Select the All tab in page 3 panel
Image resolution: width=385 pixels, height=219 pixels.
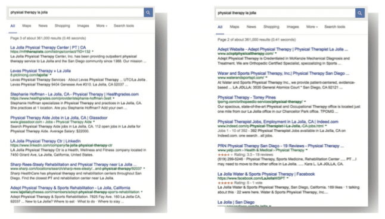pyautogui.click(x=13, y=26)
